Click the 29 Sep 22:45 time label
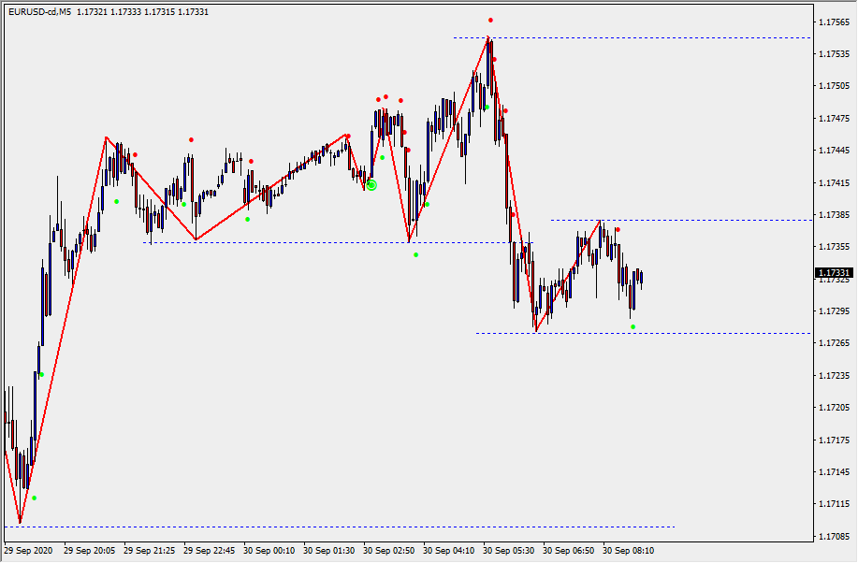 coord(210,551)
